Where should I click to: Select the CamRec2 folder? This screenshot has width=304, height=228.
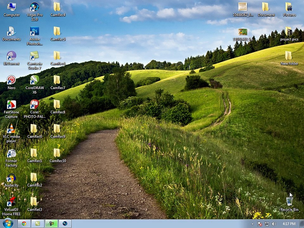coord(35,180)
